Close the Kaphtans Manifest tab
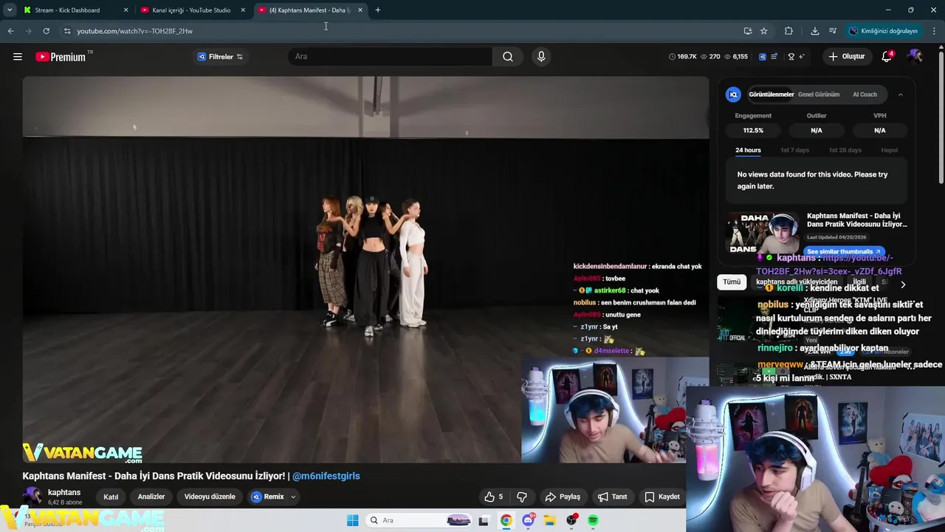945x532 pixels. click(x=360, y=10)
